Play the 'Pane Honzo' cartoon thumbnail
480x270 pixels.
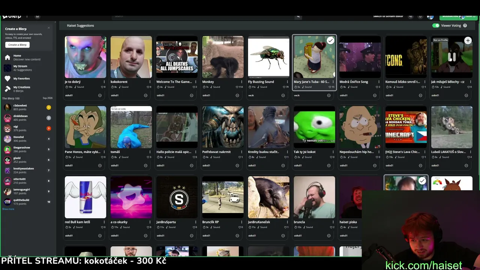tap(85, 127)
